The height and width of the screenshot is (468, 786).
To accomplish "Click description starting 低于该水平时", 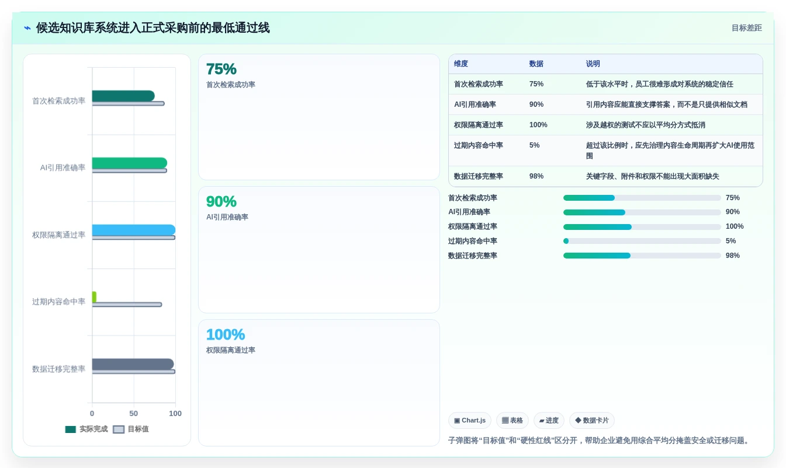I will 660,84.
